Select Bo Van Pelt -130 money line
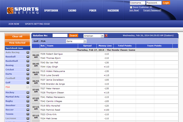This screenshot has width=183, height=122. 106,63
